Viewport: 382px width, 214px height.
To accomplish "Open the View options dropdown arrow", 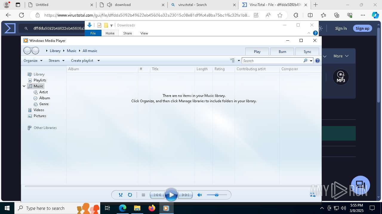I will click(x=239, y=61).
